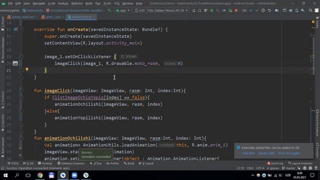
Task: Open the SDK Manager icon
Action: pos(303,10)
